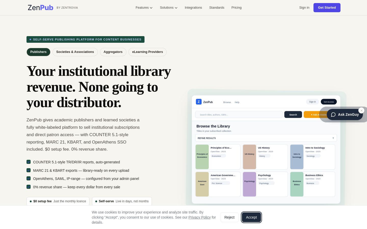Click the search titles input field
This screenshot has height=229, width=367.
pos(239,114)
